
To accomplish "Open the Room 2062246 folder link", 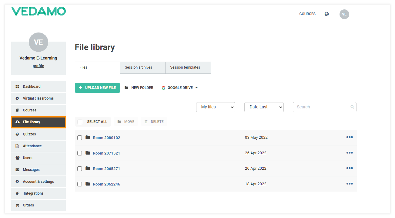I will click(106, 184).
